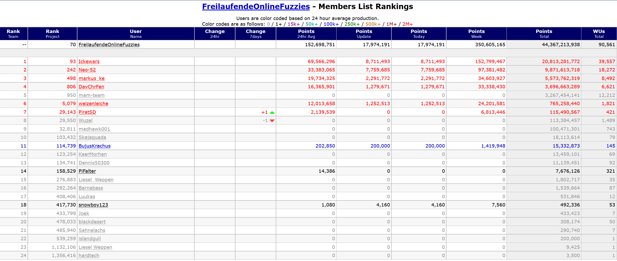Open FreilaufendeOnlineFuzzies team link in table row

pos(109,45)
